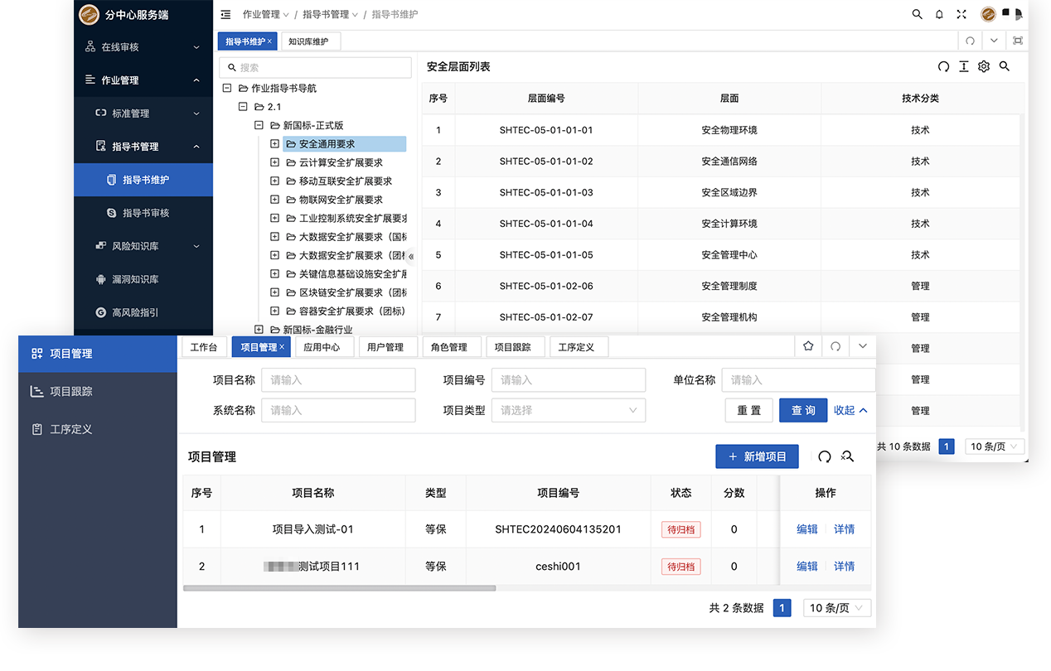The image size is (1051, 671).
Task: Click 编辑 for 项目导入测试-01
Action: tap(807, 529)
